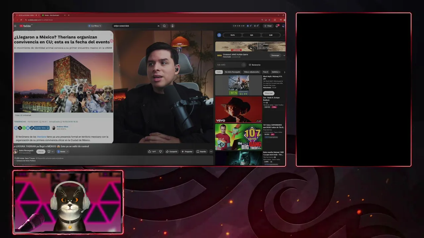Open more actions three-dot menu
This screenshot has height=238, width=424.
click(211, 151)
